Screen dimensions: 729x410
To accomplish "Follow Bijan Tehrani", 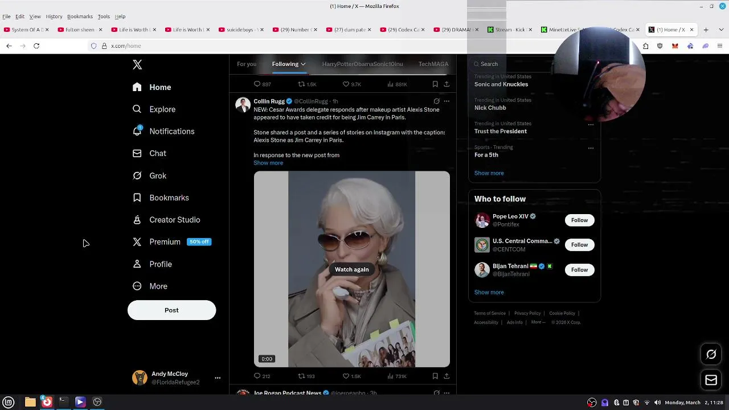I will 579,270.
